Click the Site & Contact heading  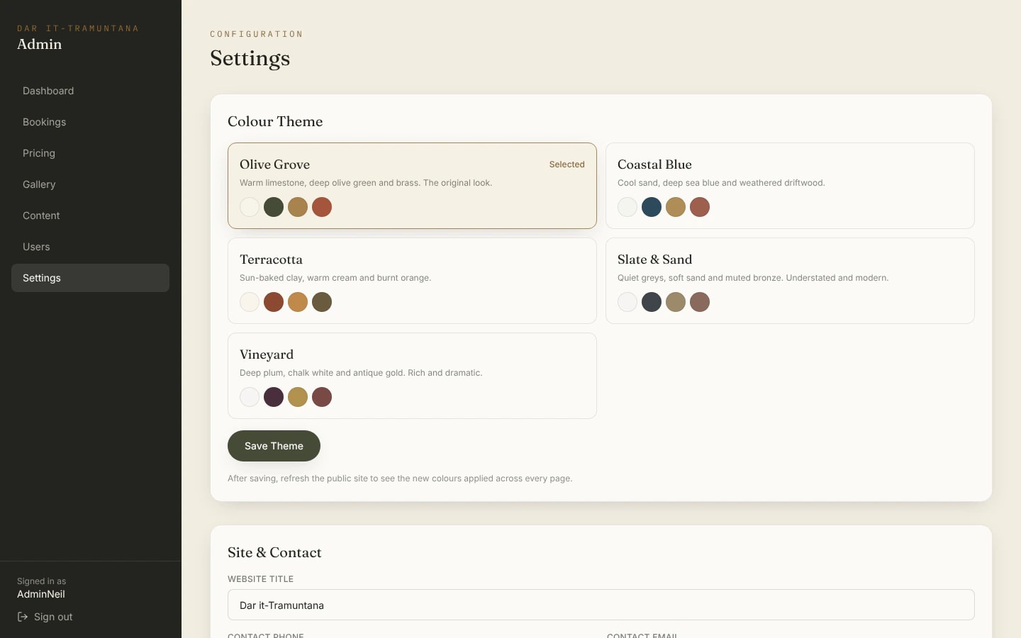coord(274,552)
